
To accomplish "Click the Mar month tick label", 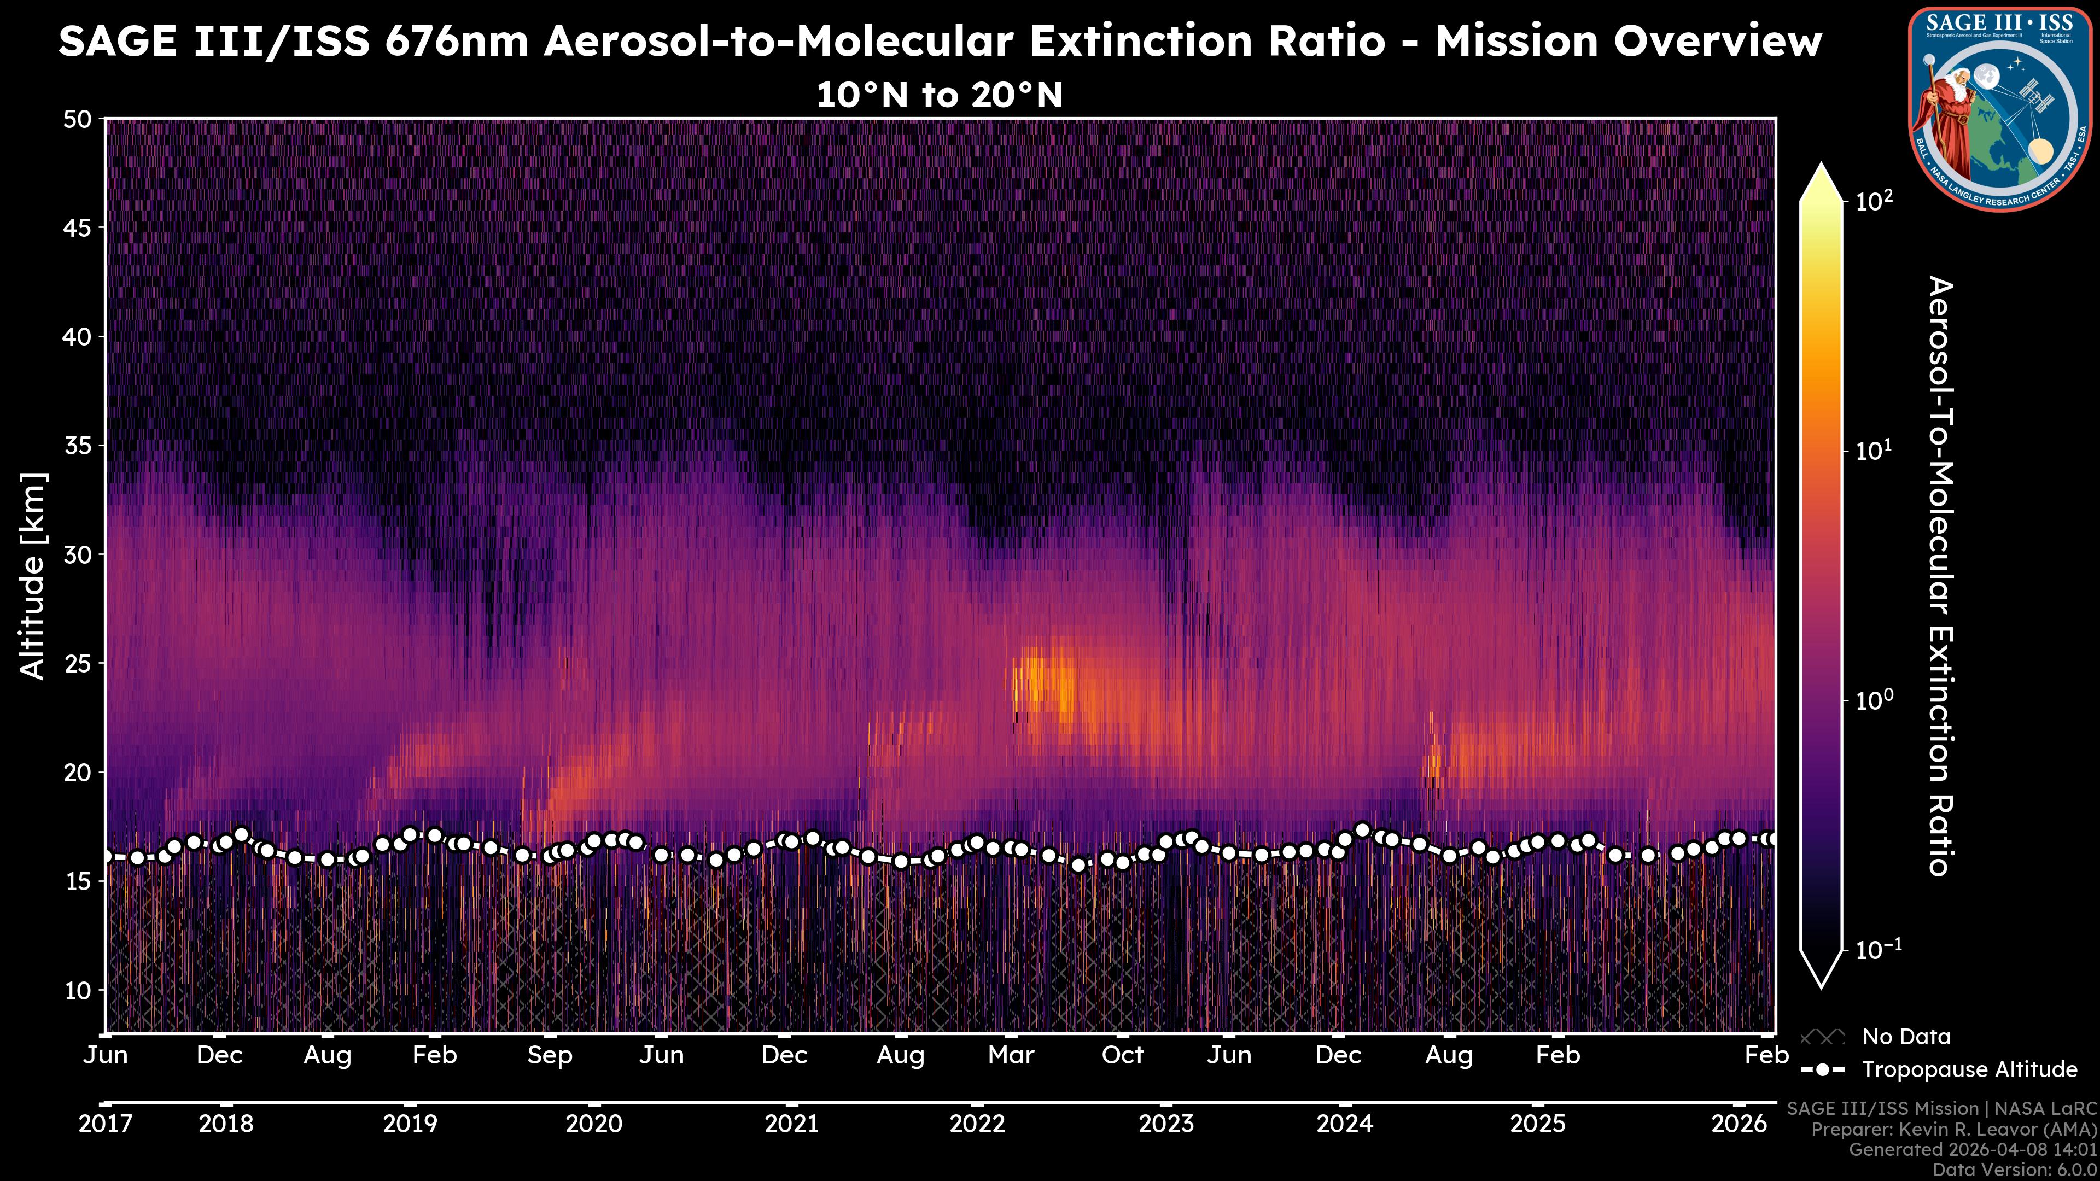I will click(x=1011, y=1055).
